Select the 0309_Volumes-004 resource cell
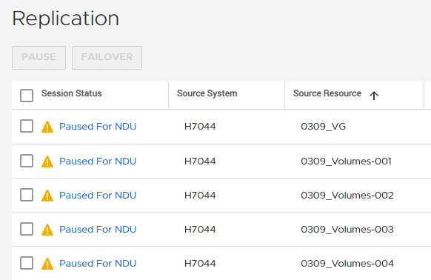 click(x=347, y=263)
